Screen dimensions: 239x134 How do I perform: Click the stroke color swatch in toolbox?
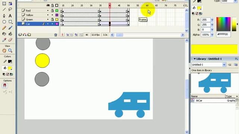coord(10,61)
